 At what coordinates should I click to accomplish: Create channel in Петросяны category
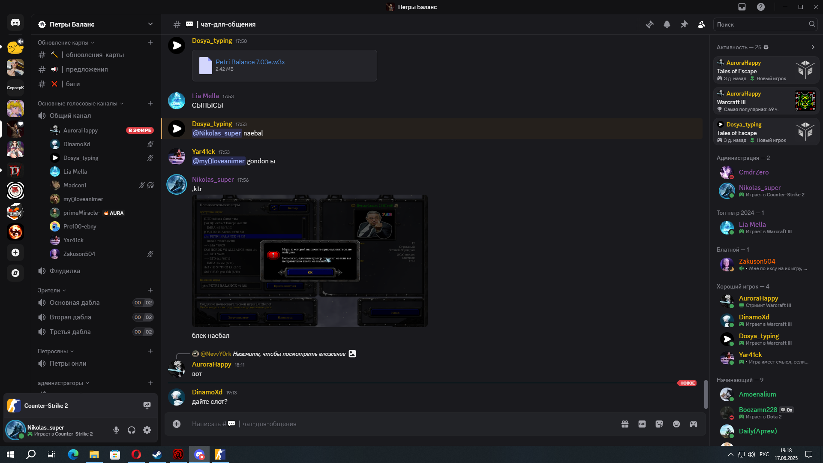(x=150, y=351)
